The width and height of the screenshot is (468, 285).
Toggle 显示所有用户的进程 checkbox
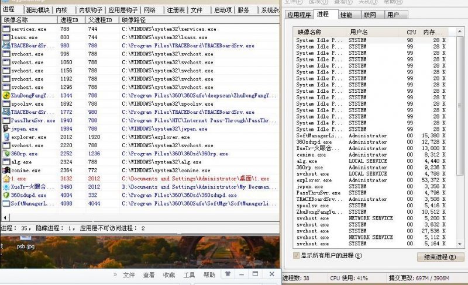tap(297, 255)
